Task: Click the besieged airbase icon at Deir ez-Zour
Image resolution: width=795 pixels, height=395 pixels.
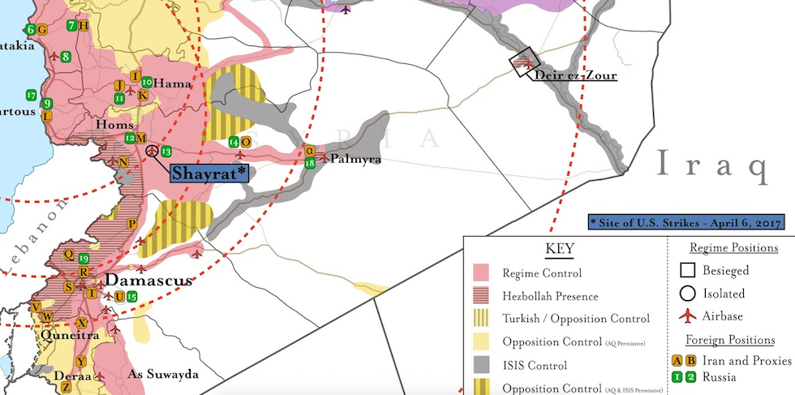Action: tap(525, 62)
